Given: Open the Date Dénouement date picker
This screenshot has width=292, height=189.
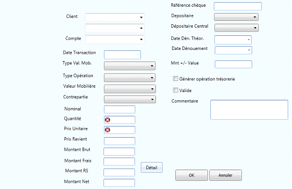Looking at the screenshot, I should pos(233,50).
